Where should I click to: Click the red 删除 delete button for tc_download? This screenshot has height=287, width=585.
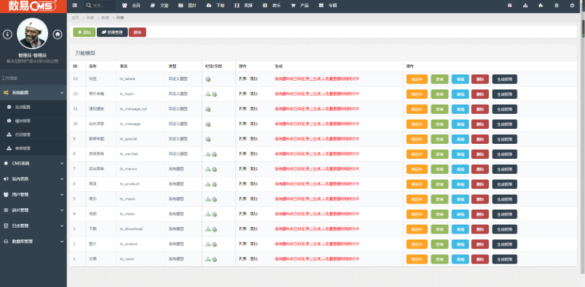coord(480,229)
